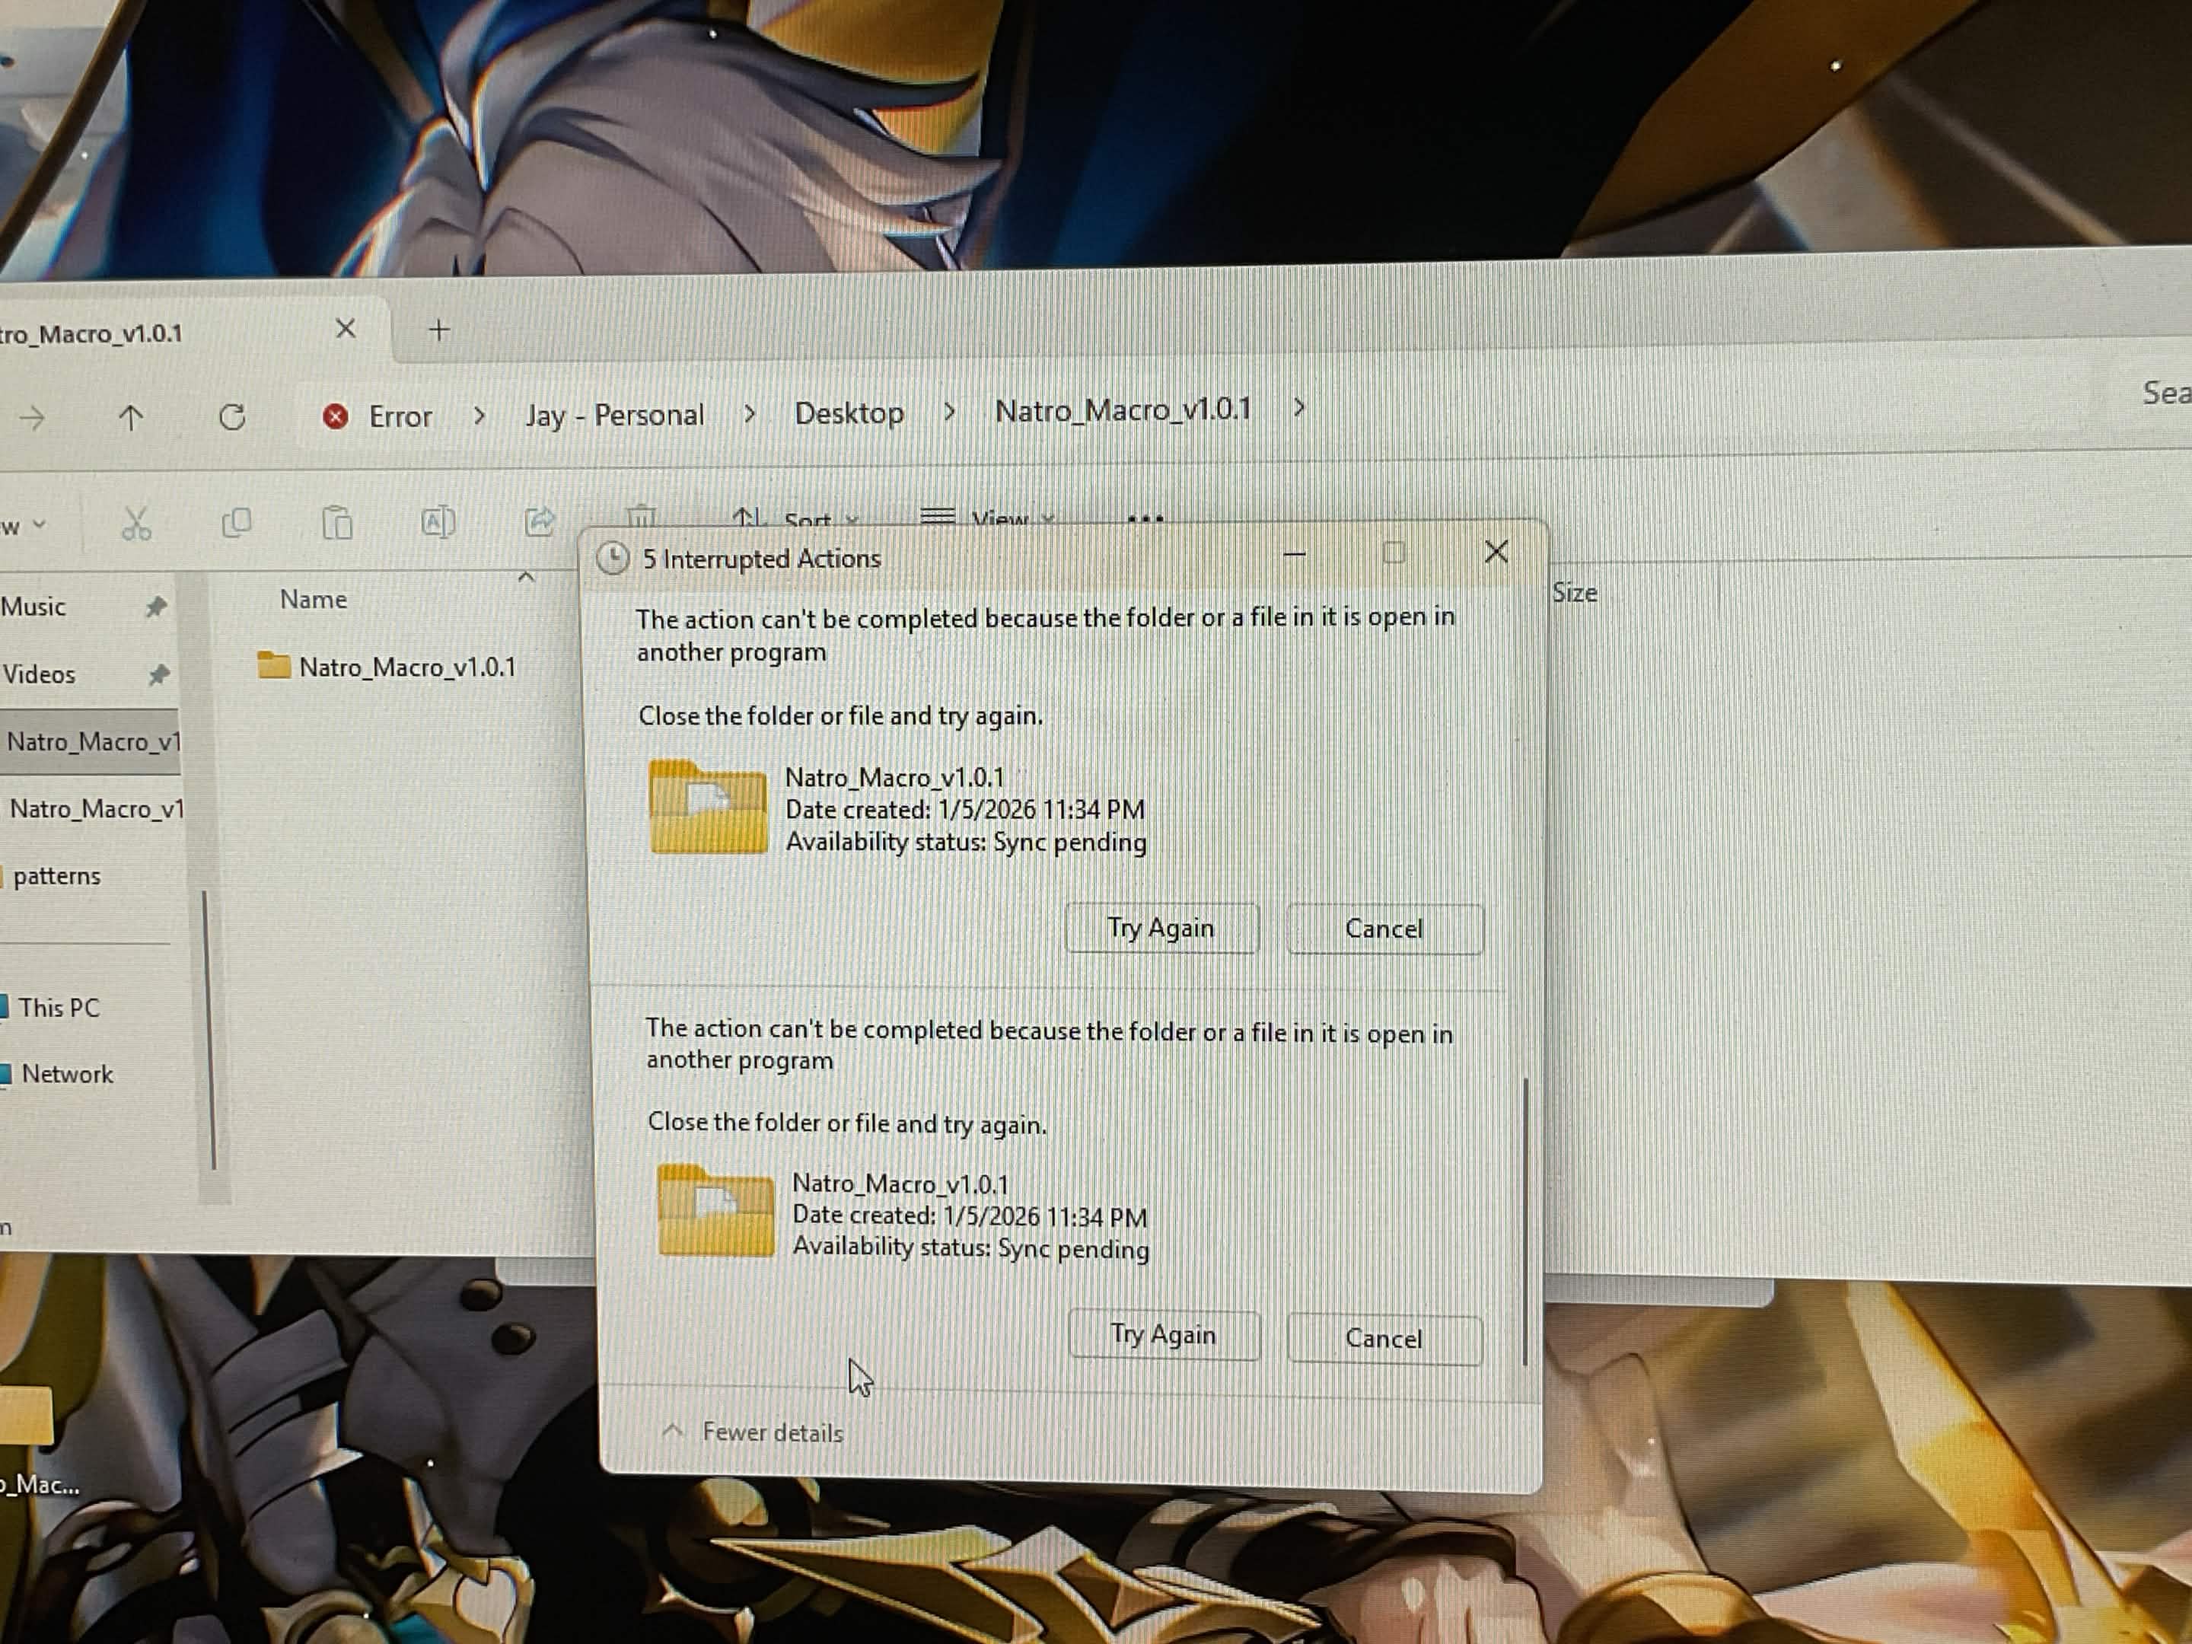Click Jay - Personal breadcrumb
The width and height of the screenshot is (2192, 1644).
tap(614, 416)
